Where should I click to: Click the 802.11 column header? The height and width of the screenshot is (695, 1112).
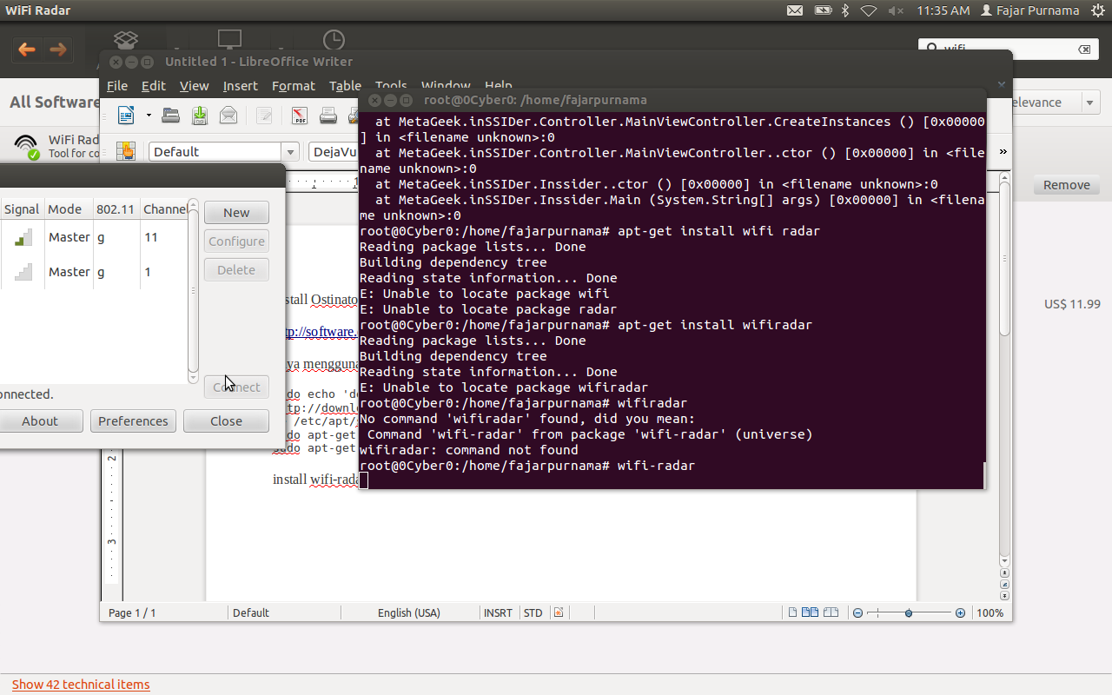click(116, 209)
